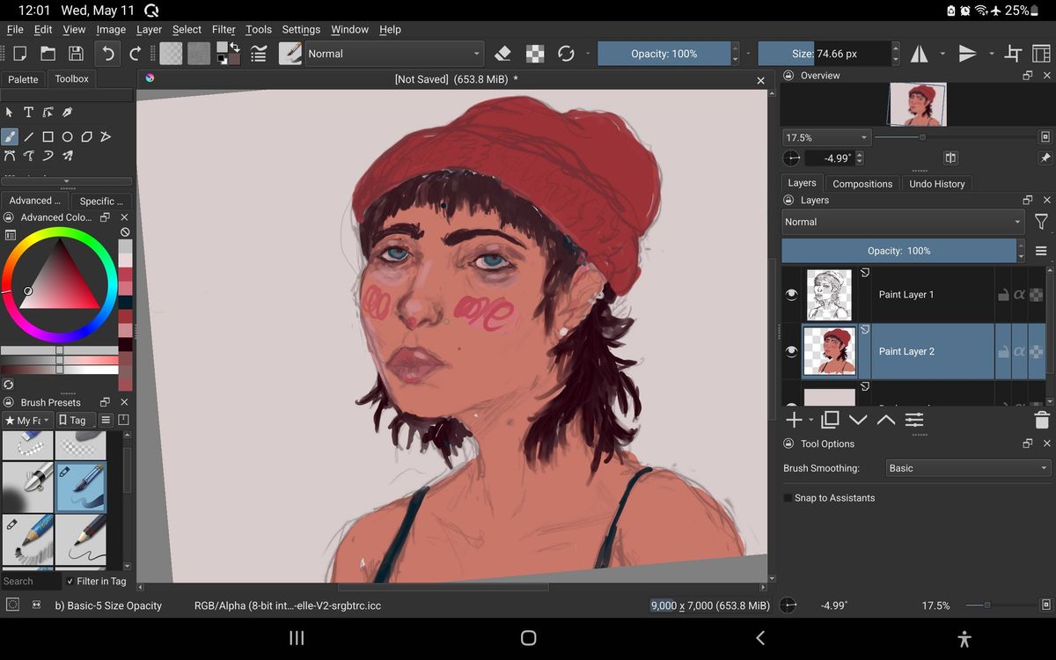
Task: Select the Line tool
Action: [28, 136]
